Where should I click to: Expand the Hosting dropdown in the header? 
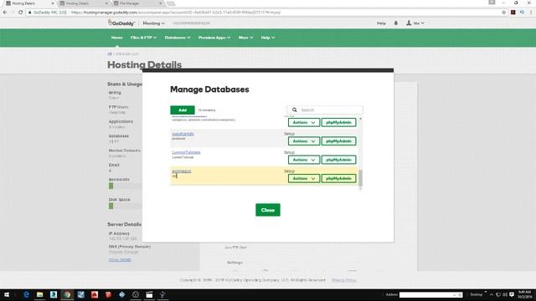(154, 23)
